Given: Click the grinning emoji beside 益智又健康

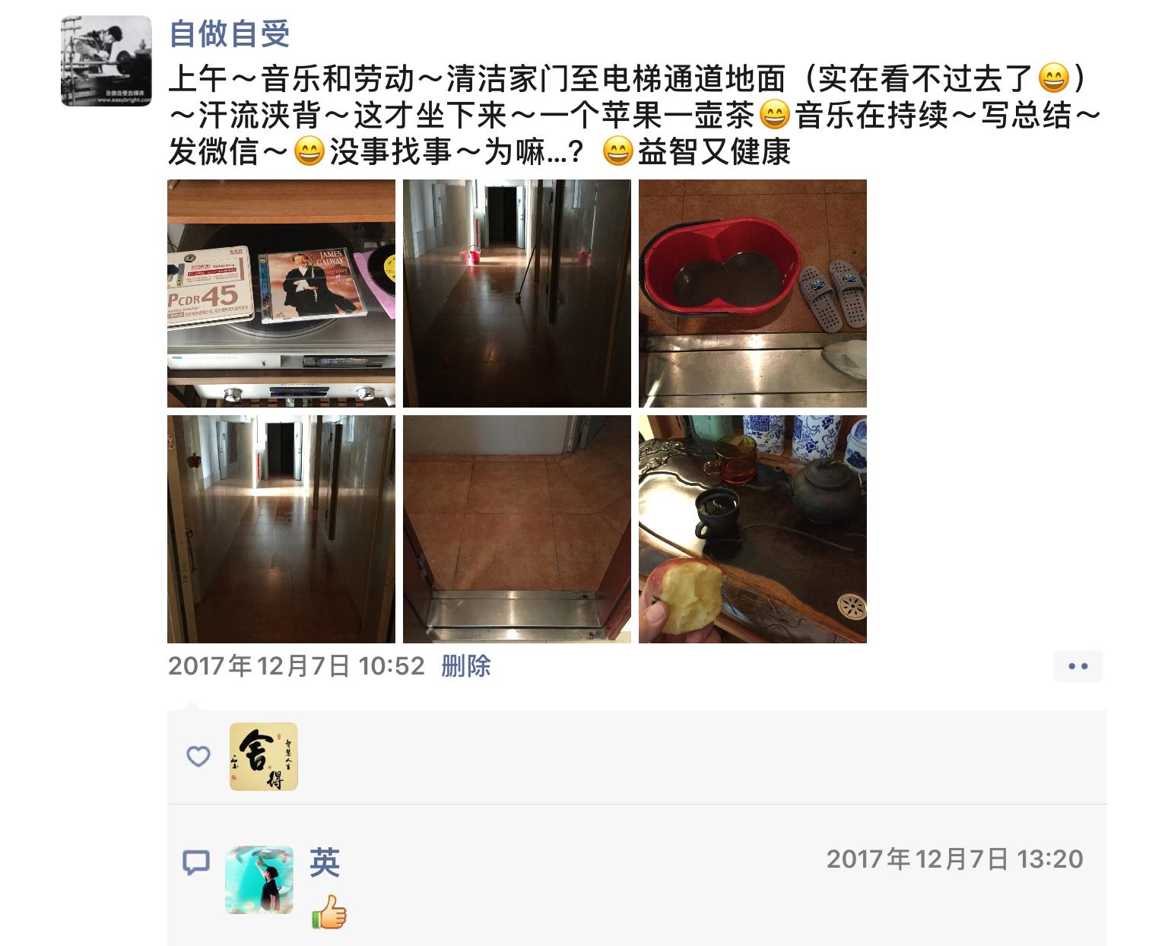Looking at the screenshot, I should [617, 153].
